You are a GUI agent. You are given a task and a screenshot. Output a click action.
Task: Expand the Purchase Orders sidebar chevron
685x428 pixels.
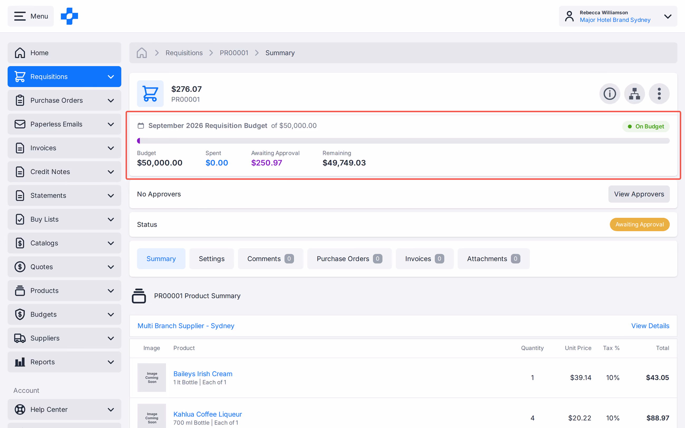click(111, 101)
